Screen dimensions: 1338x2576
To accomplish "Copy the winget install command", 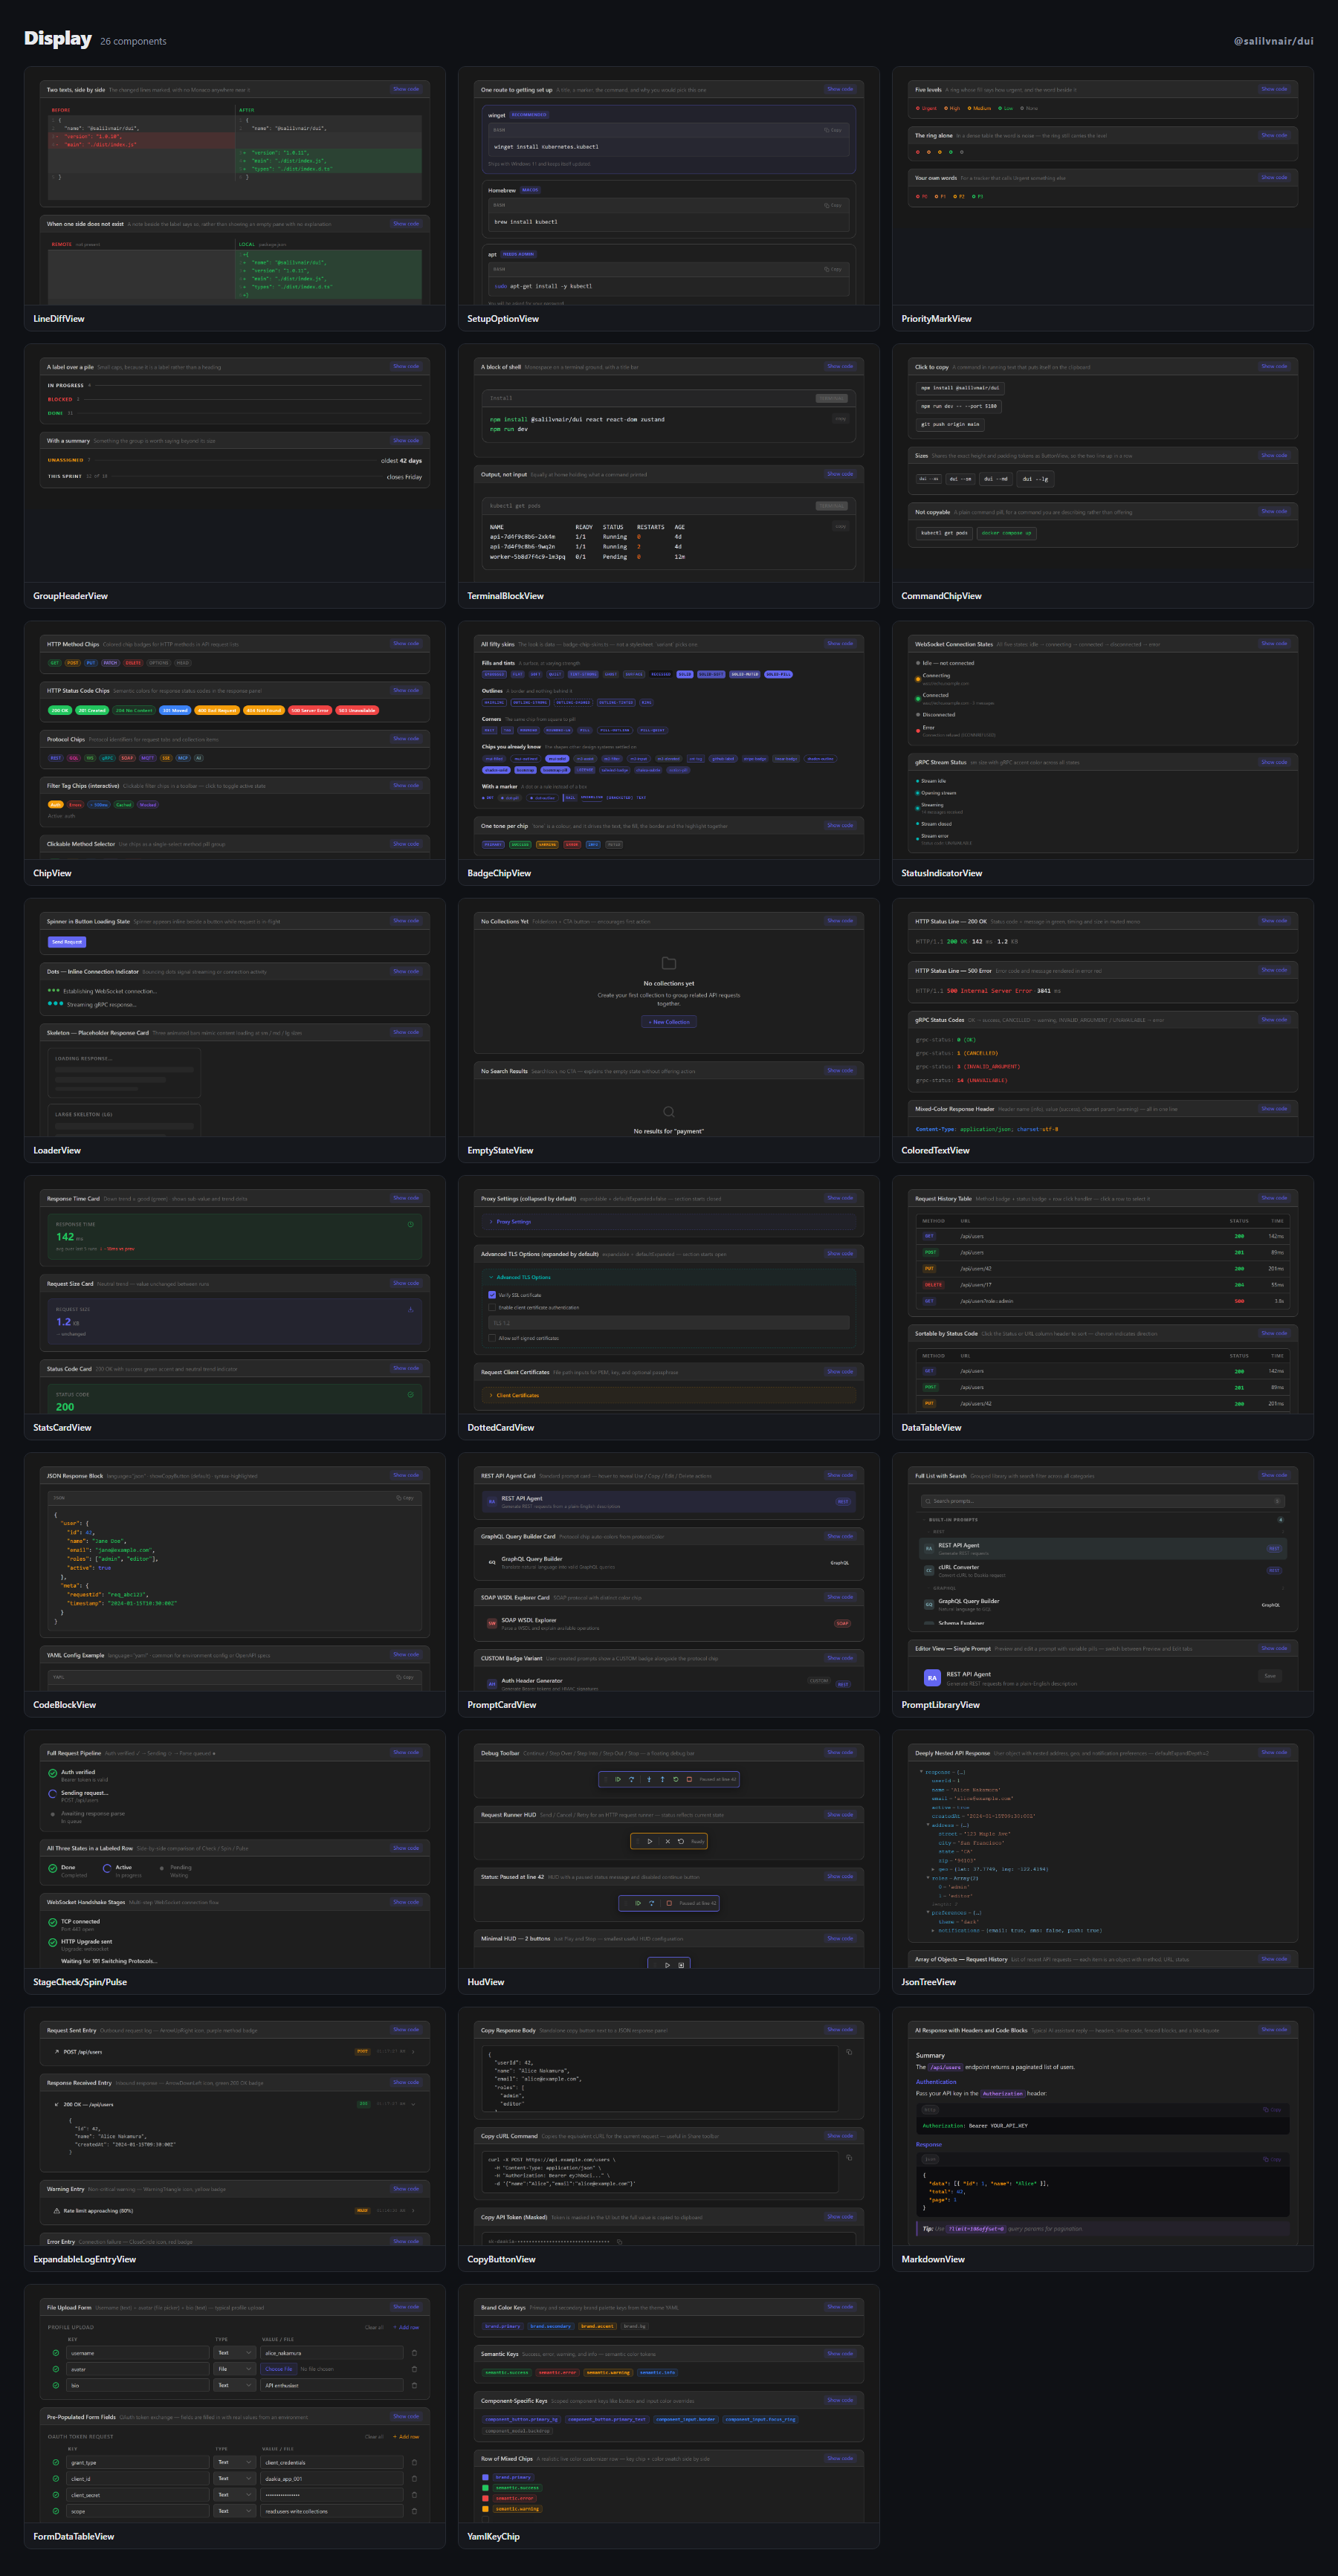I will pyautogui.click(x=834, y=130).
